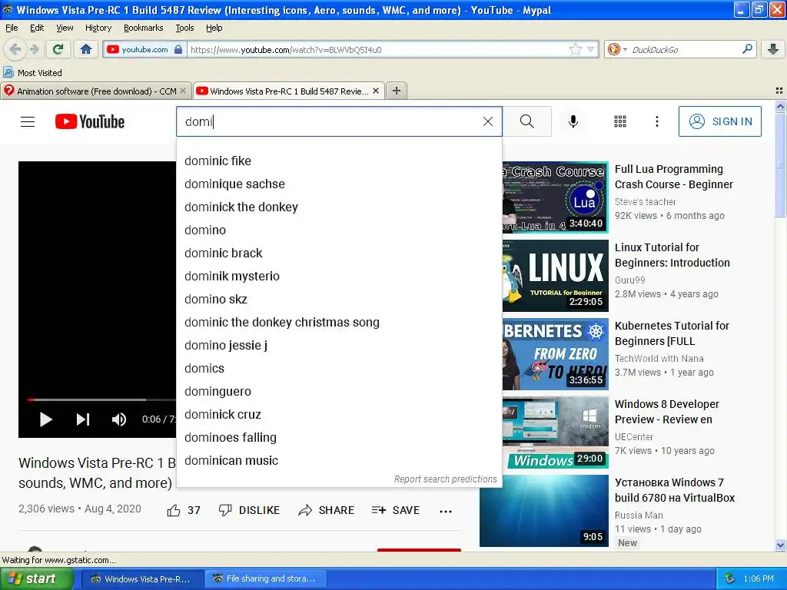This screenshot has width=787, height=590.
Task: Open the History menu
Action: tap(98, 28)
